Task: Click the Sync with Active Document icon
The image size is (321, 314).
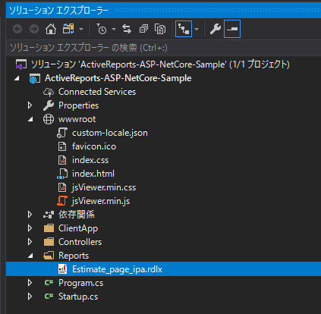Action: click(x=127, y=30)
